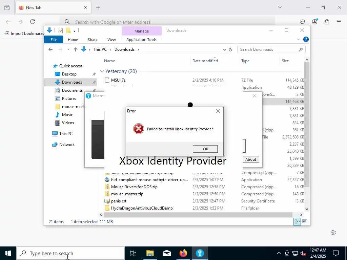Screen dimensions: 347x260
Task: Sort by the Name column
Action: pyautogui.click(x=109, y=61)
